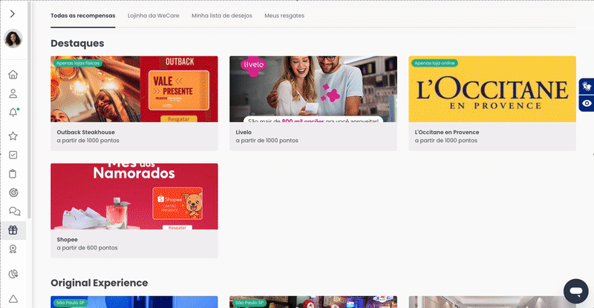Image resolution: width=594 pixels, height=308 pixels.
Task: Click the Destaques section heading
Action: 77,44
